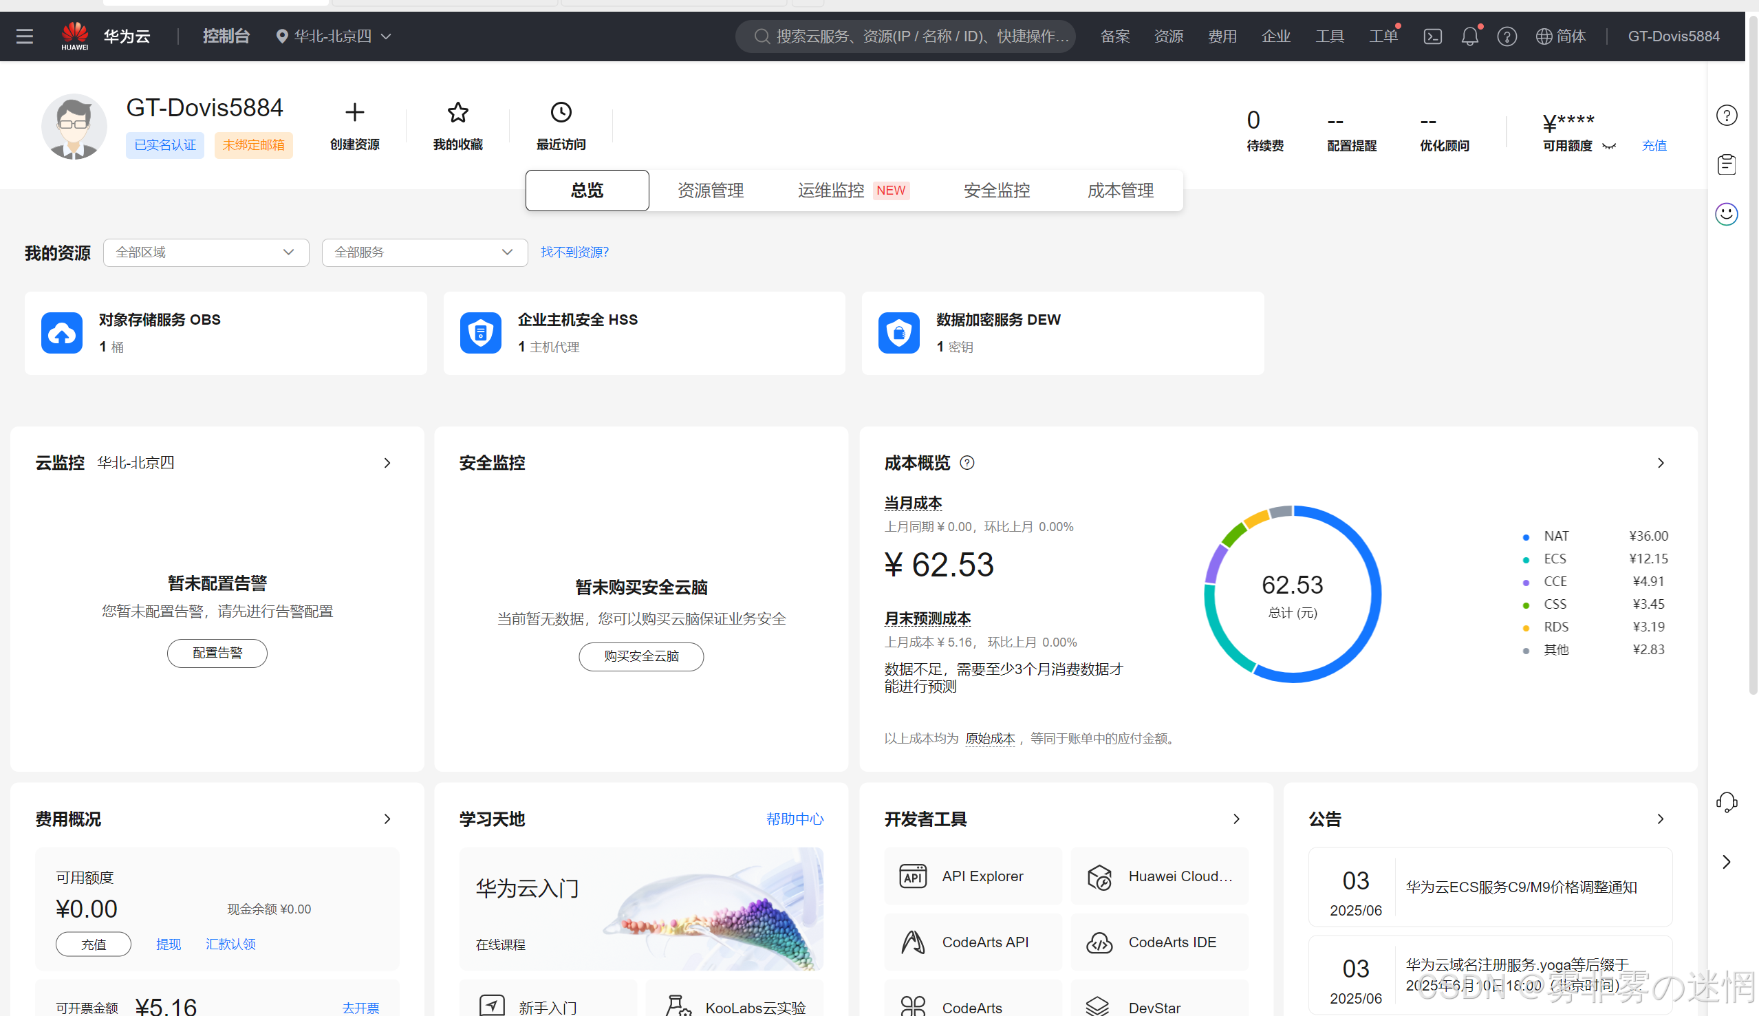Open the ECS C9/M9 price notice
Image resolution: width=1759 pixels, height=1016 pixels.
point(1491,887)
